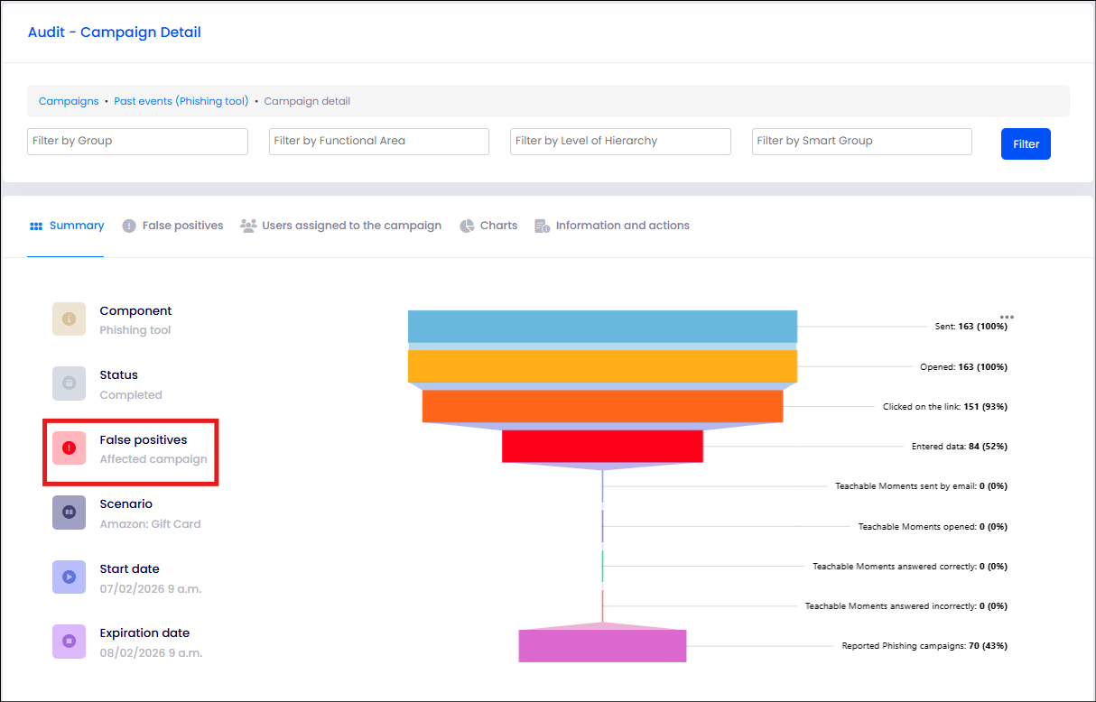1096x702 pixels.
Task: Click the Scenario icon
Action: coord(69,513)
